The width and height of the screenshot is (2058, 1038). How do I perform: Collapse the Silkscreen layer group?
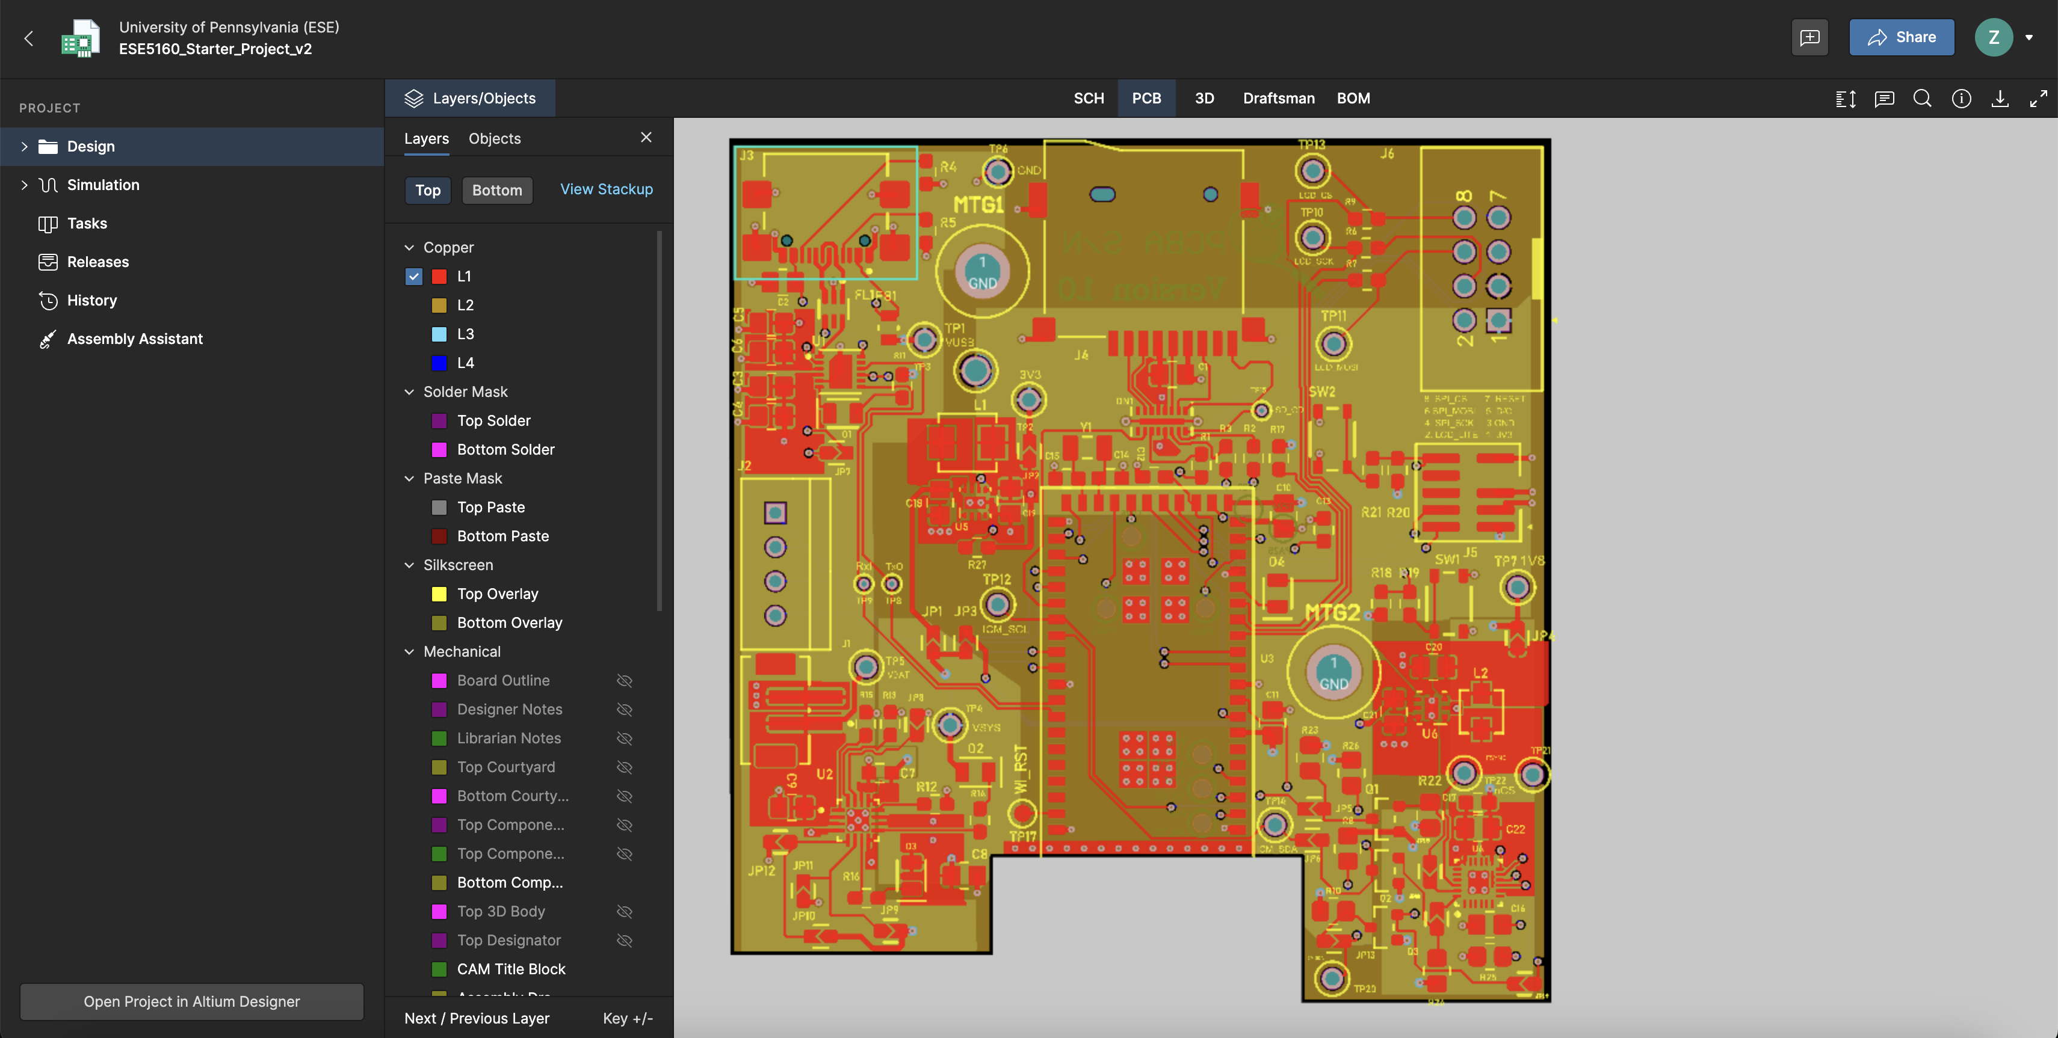coord(409,565)
